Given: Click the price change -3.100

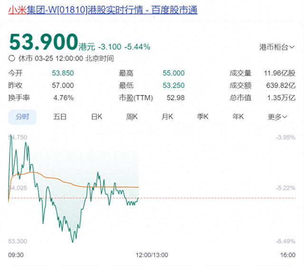Looking at the screenshot, I should (110, 47).
